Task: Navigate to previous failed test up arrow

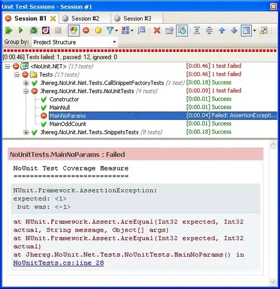Action: (222, 31)
